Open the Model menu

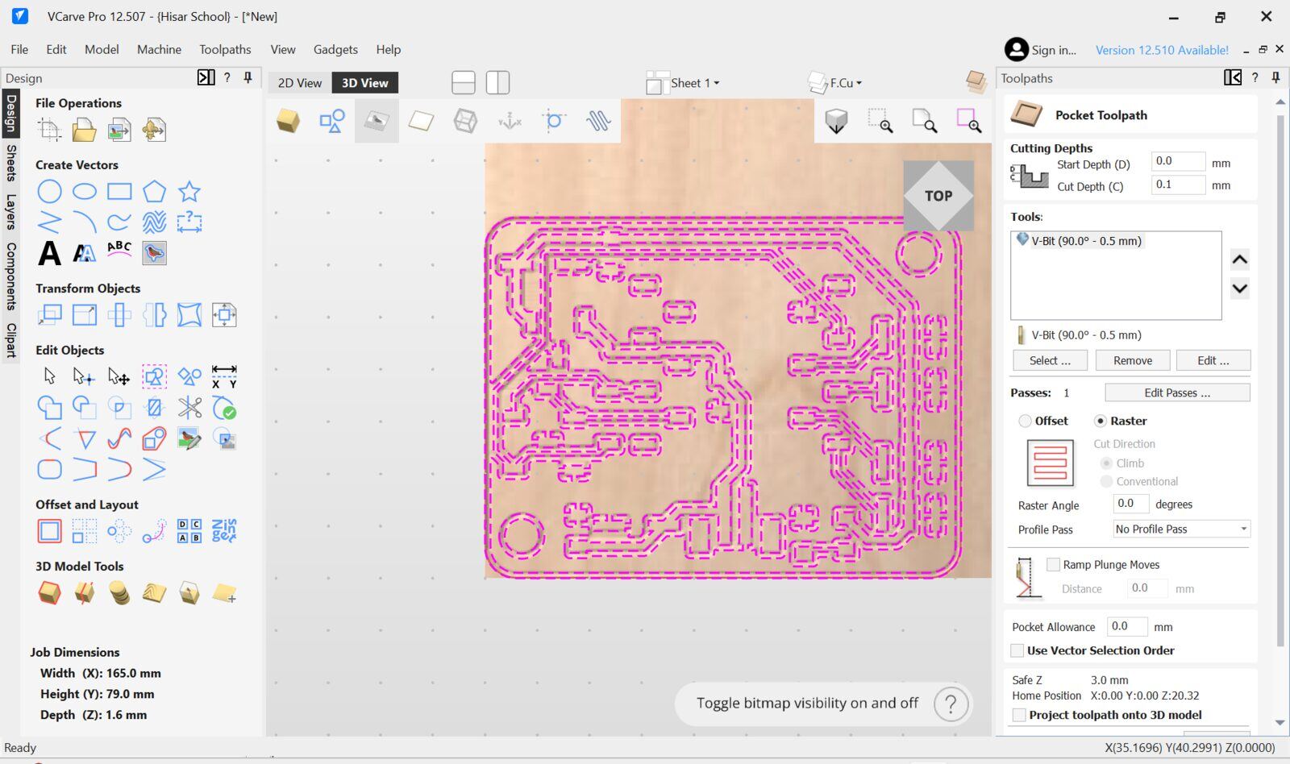pos(102,49)
